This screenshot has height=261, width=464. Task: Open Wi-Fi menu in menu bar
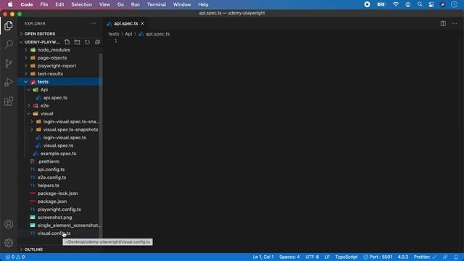pyautogui.click(x=396, y=4)
